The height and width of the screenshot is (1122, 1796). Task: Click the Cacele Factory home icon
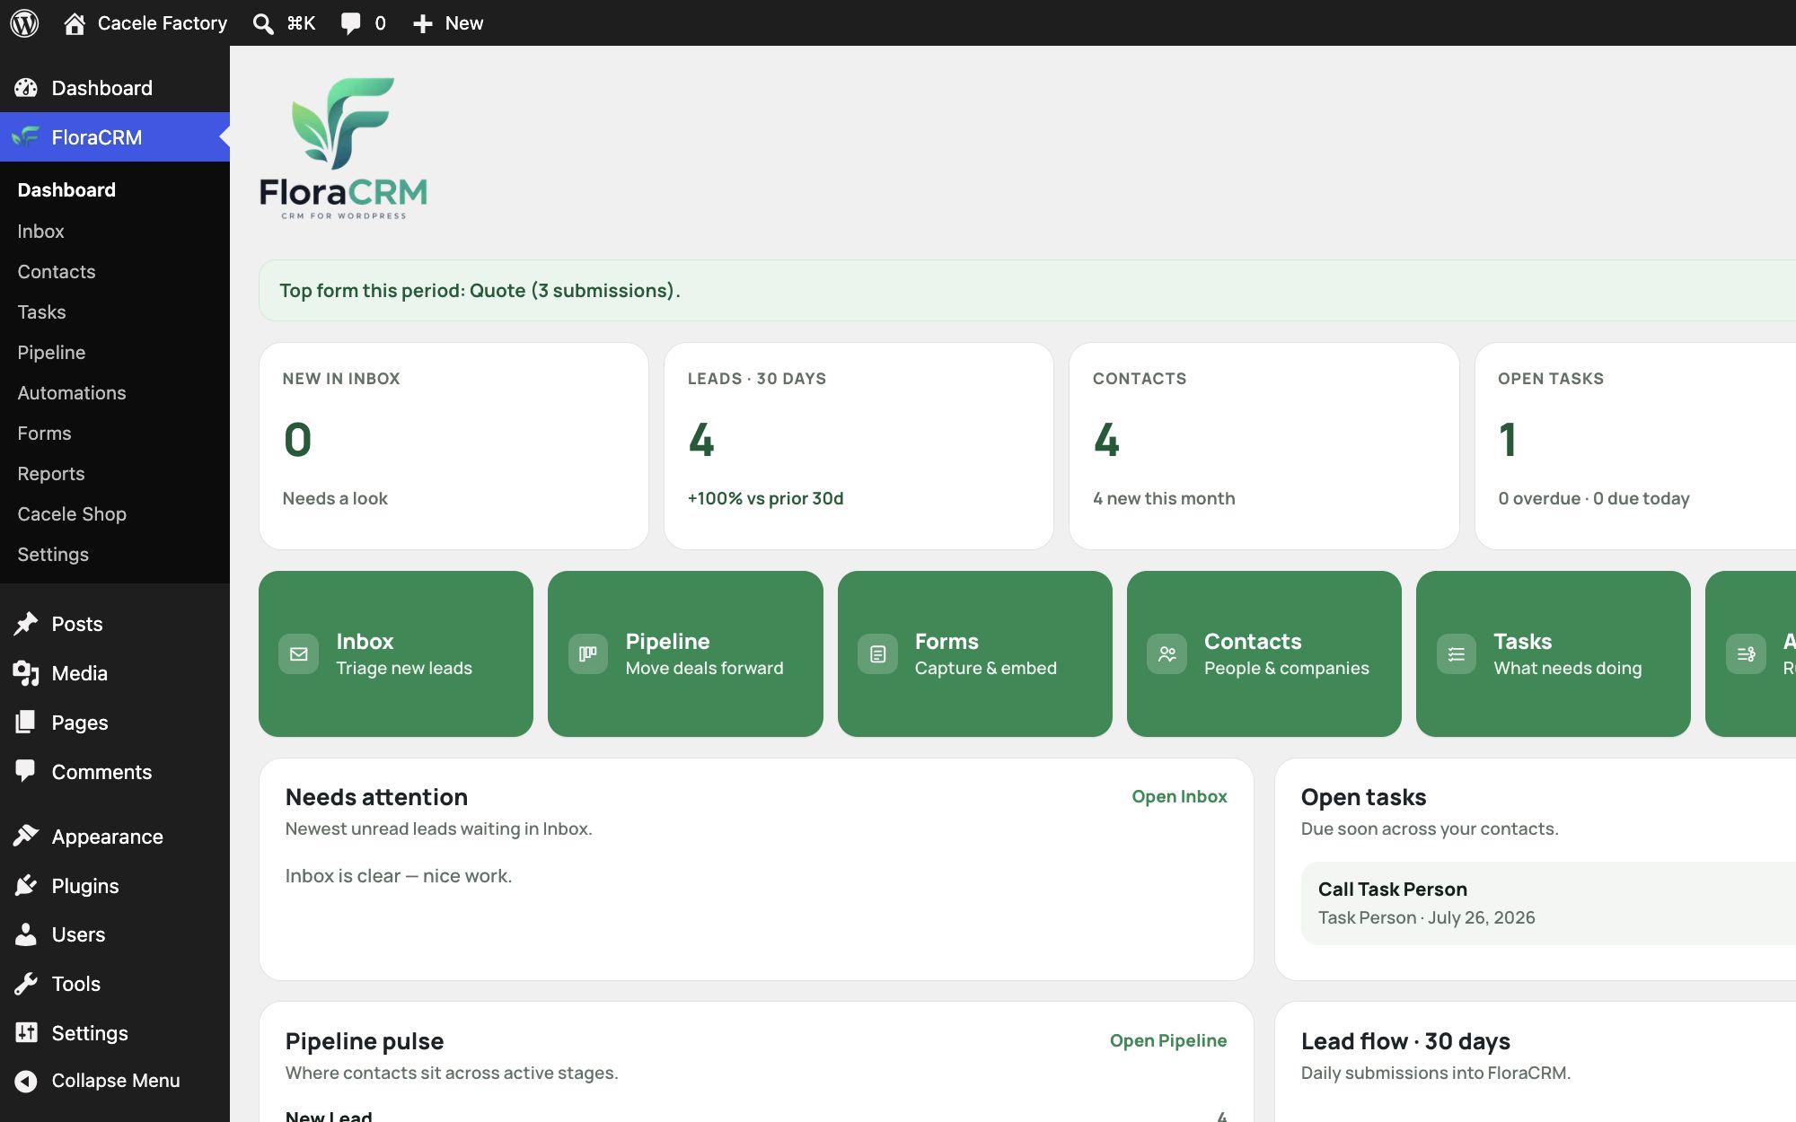click(75, 23)
